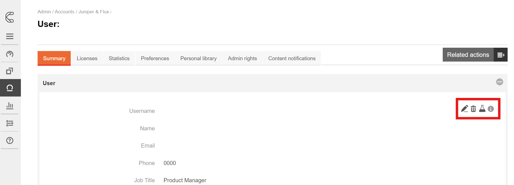Open the dashboard gauge icon
This screenshot has height=185, width=514.
click(x=10, y=54)
